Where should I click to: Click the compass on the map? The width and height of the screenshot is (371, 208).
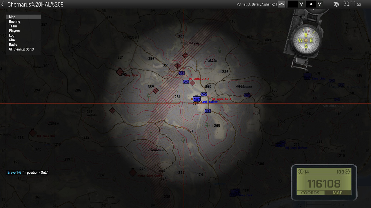(306, 40)
